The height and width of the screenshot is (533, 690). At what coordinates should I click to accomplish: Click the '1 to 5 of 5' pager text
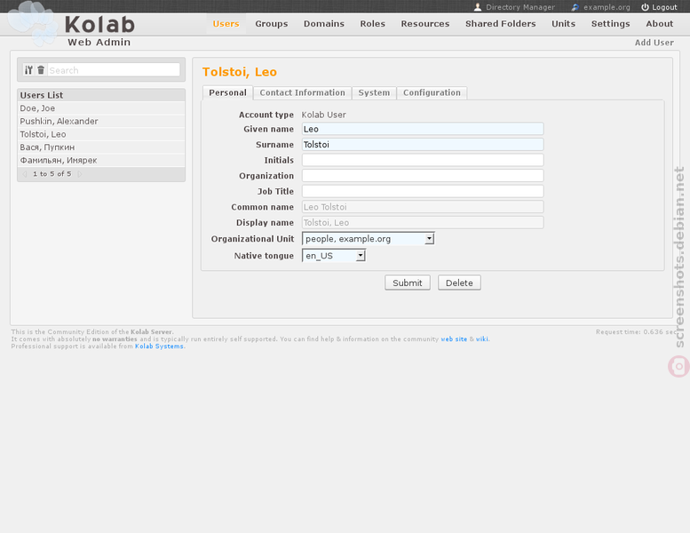tap(52, 174)
